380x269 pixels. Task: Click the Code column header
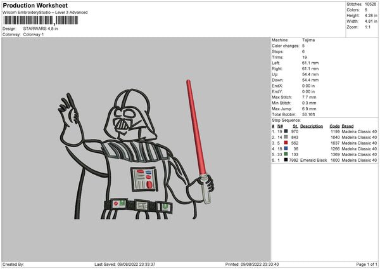click(334, 126)
